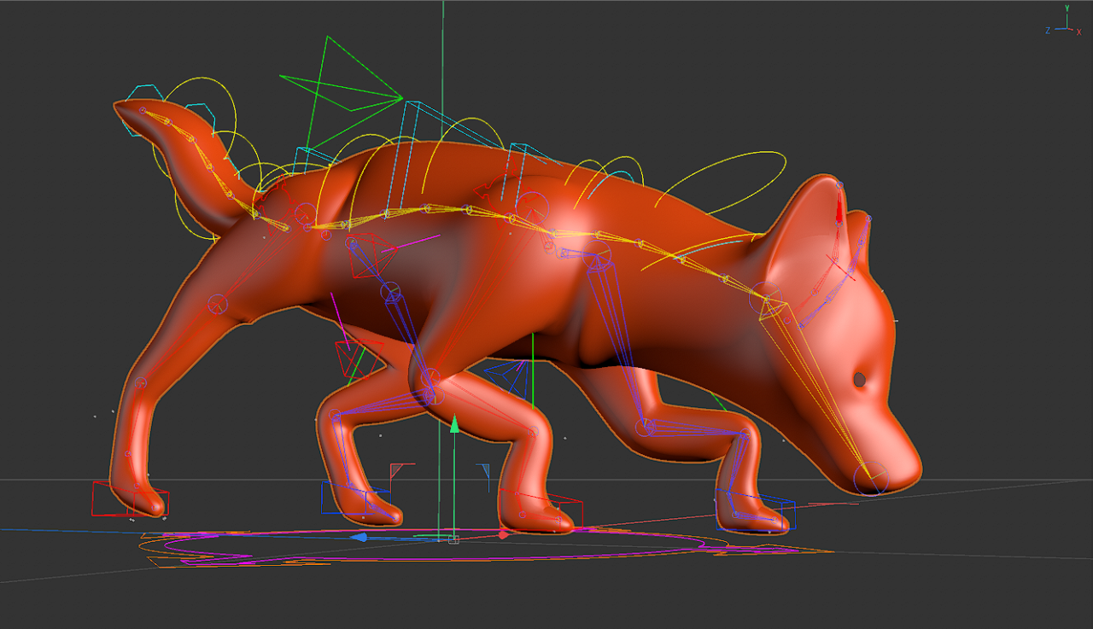Select the red pole flag between the legs
Image resolution: width=1093 pixels, height=629 pixels.
(x=398, y=470)
